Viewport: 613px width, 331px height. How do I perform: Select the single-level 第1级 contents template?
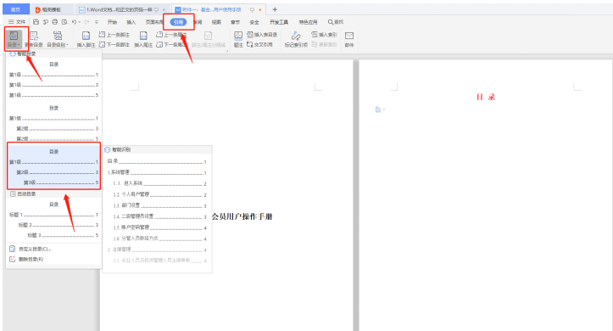pos(53,80)
